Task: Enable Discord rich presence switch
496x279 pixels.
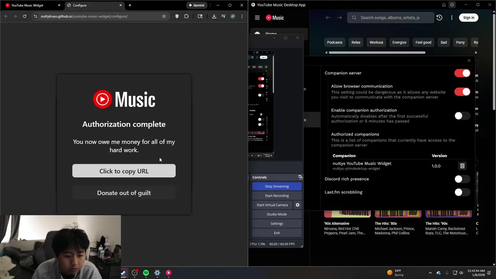Action: [x=462, y=179]
